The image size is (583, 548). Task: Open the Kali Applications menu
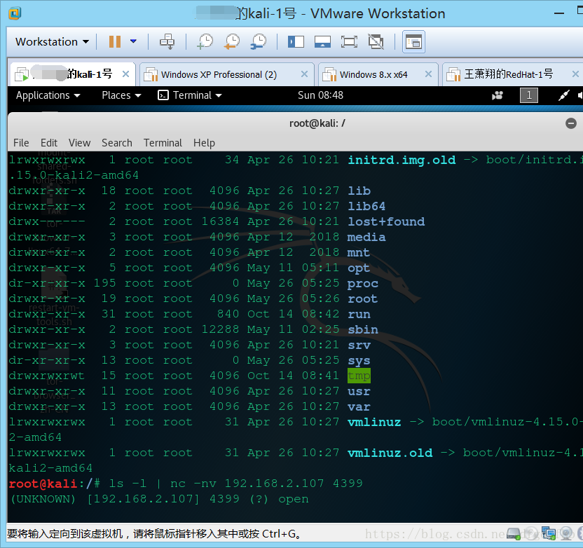pos(48,95)
